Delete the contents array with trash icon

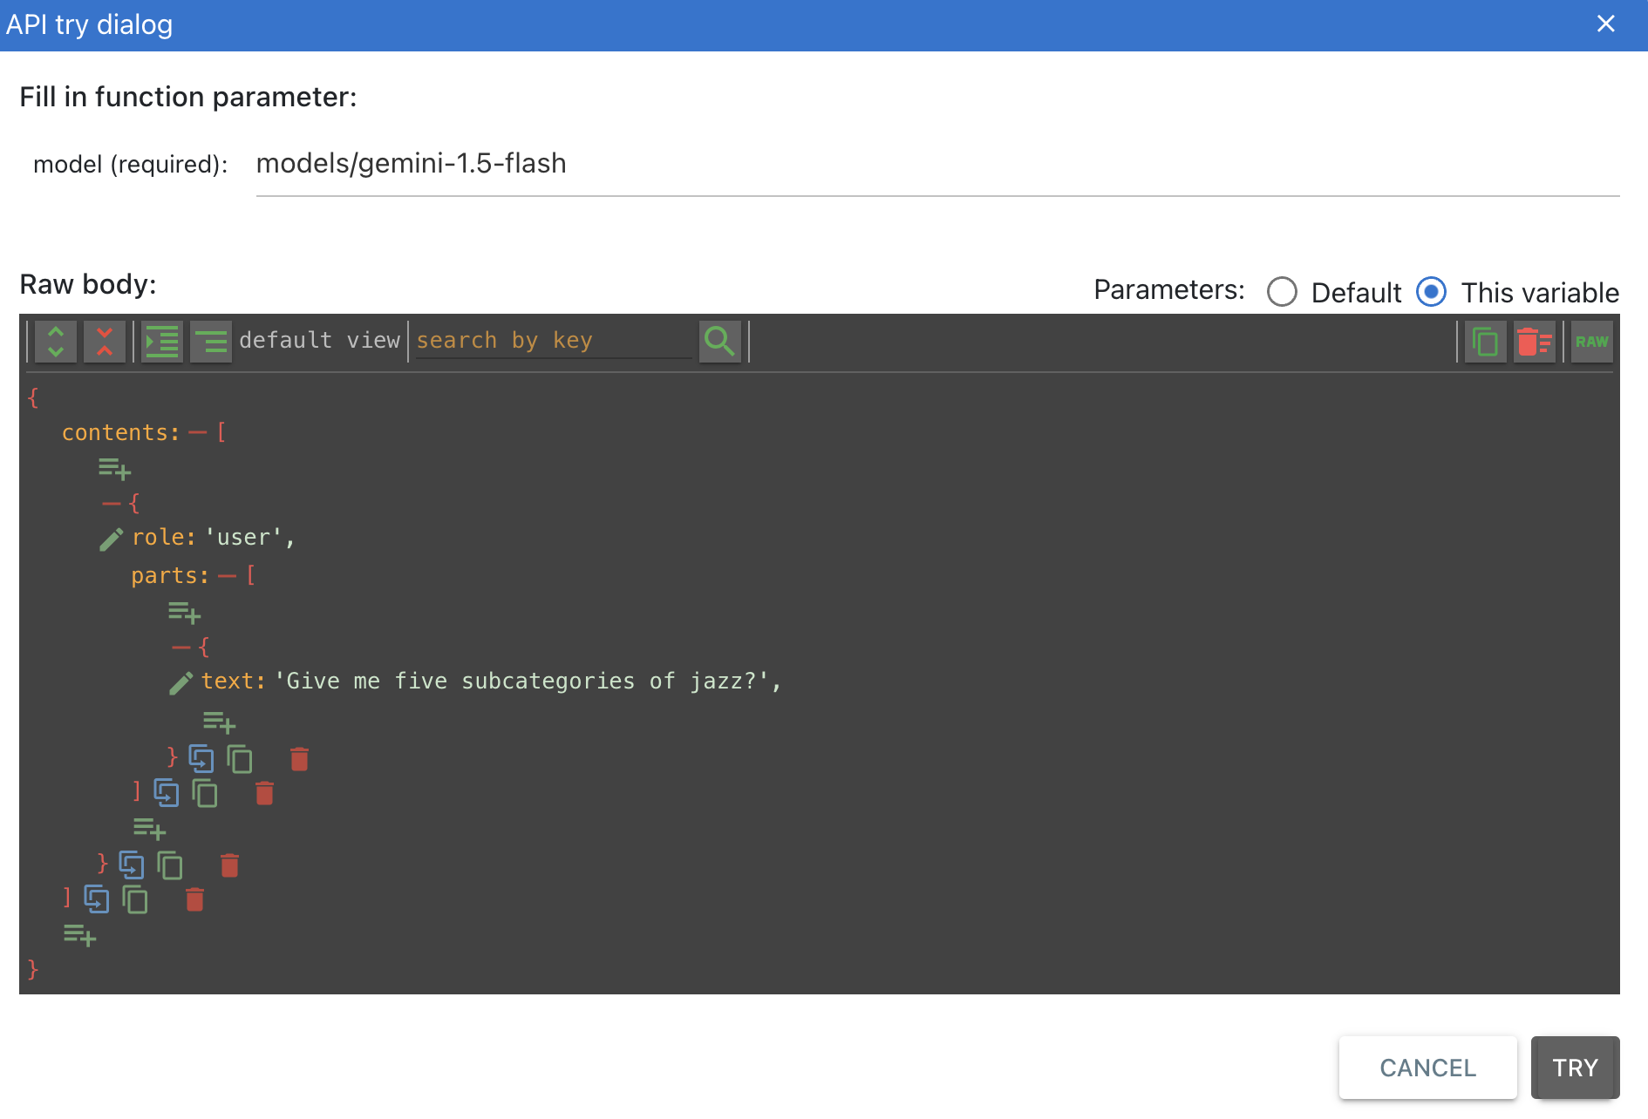pyautogui.click(x=194, y=899)
